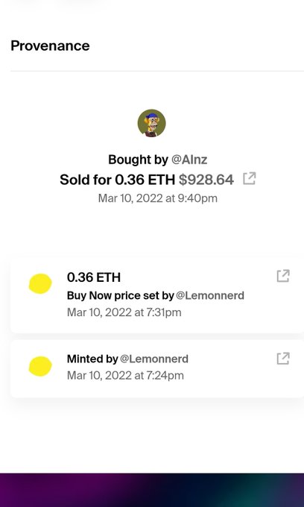
Task: Click the ape avatar of the buyer
Action: 151,123
